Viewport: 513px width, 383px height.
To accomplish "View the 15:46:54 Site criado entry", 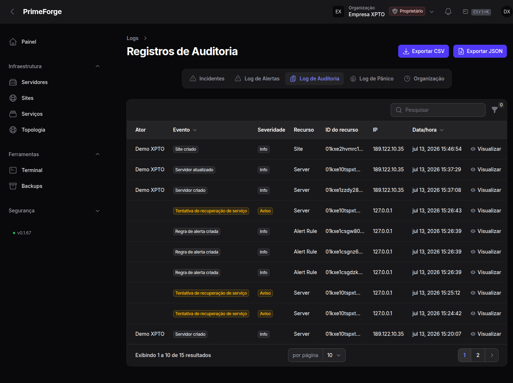I will click(x=486, y=149).
